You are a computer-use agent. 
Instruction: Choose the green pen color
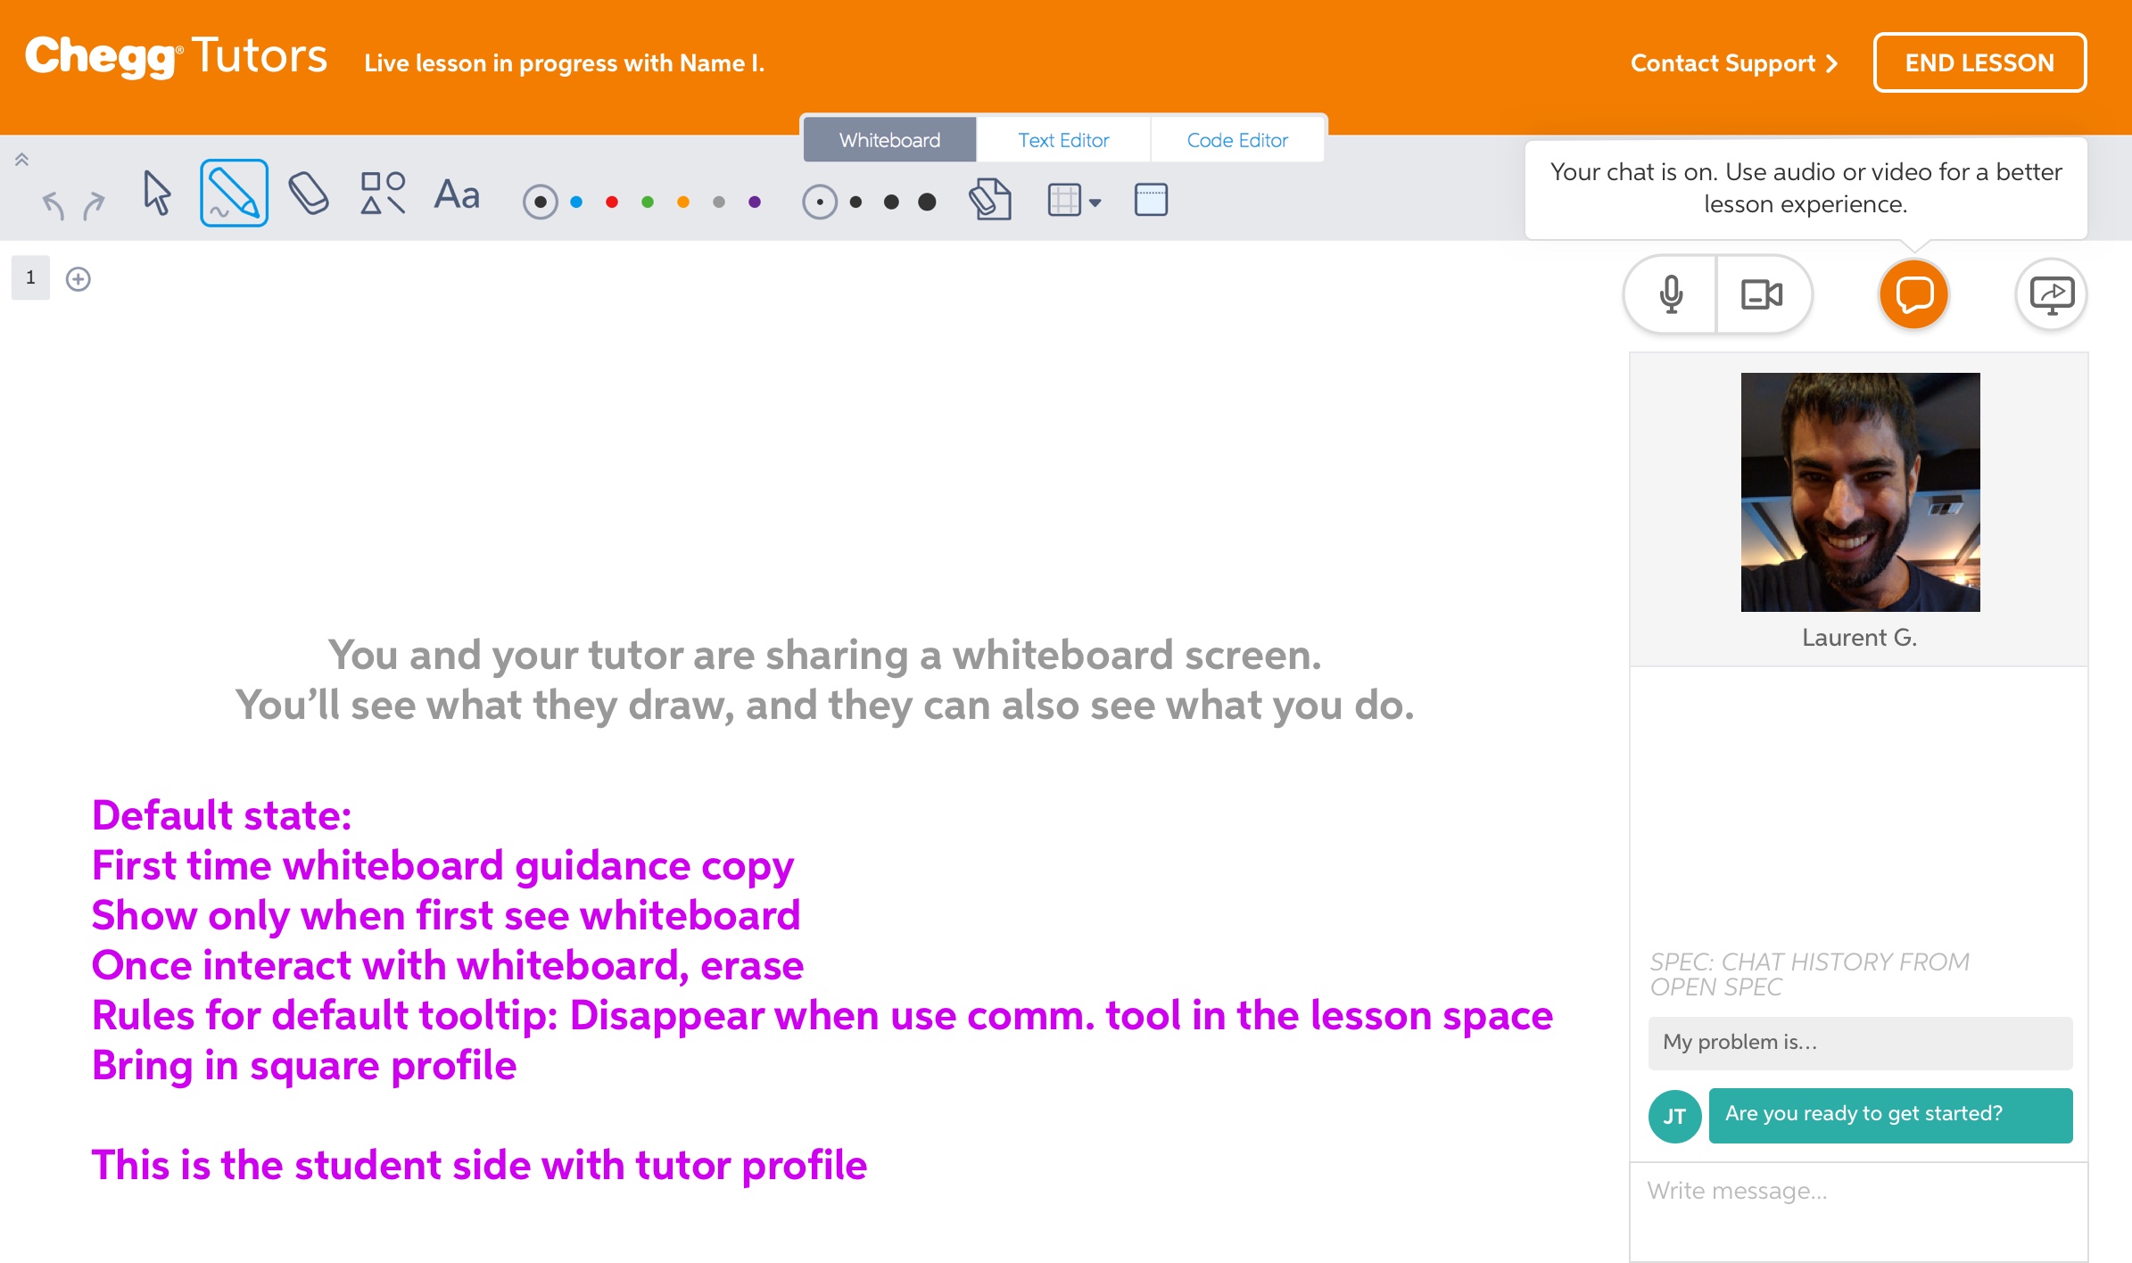[648, 202]
